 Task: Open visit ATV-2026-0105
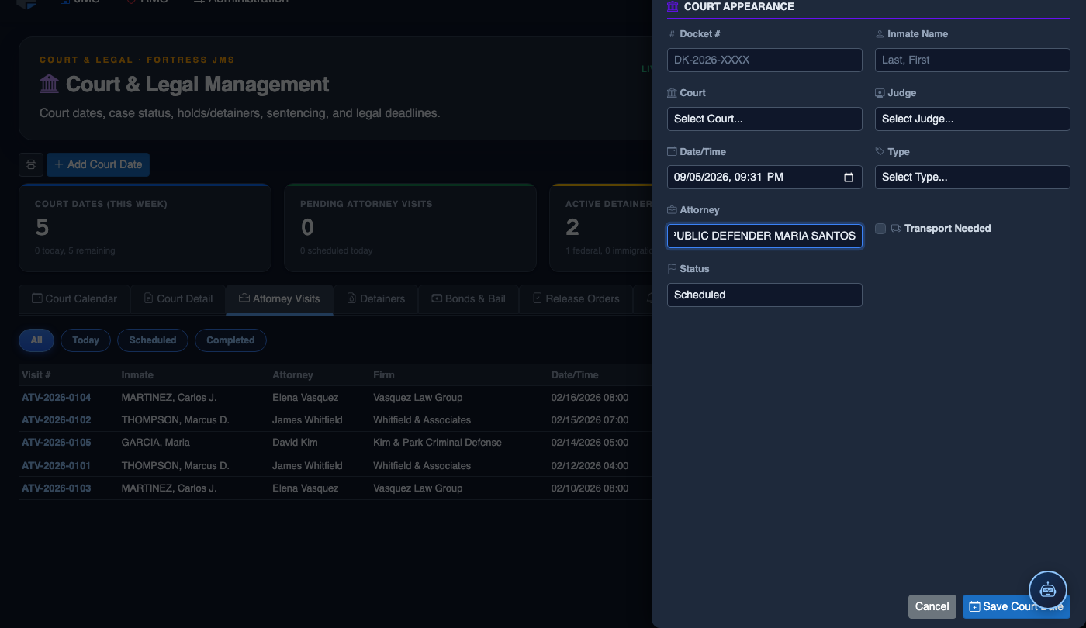point(57,443)
